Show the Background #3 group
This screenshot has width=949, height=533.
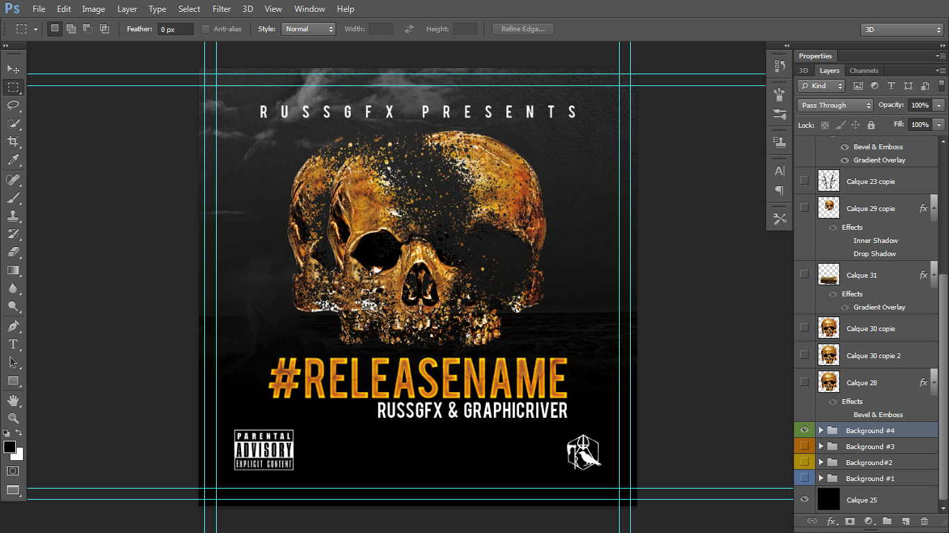pyautogui.click(x=804, y=446)
